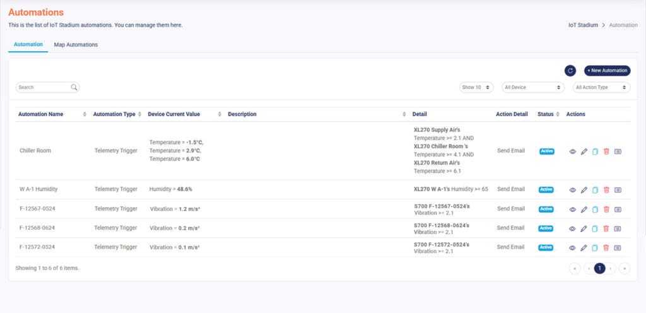The height and width of the screenshot is (313, 646).
Task: Toggle the Active status badge for W A-1 Humidity
Action: 546,189
